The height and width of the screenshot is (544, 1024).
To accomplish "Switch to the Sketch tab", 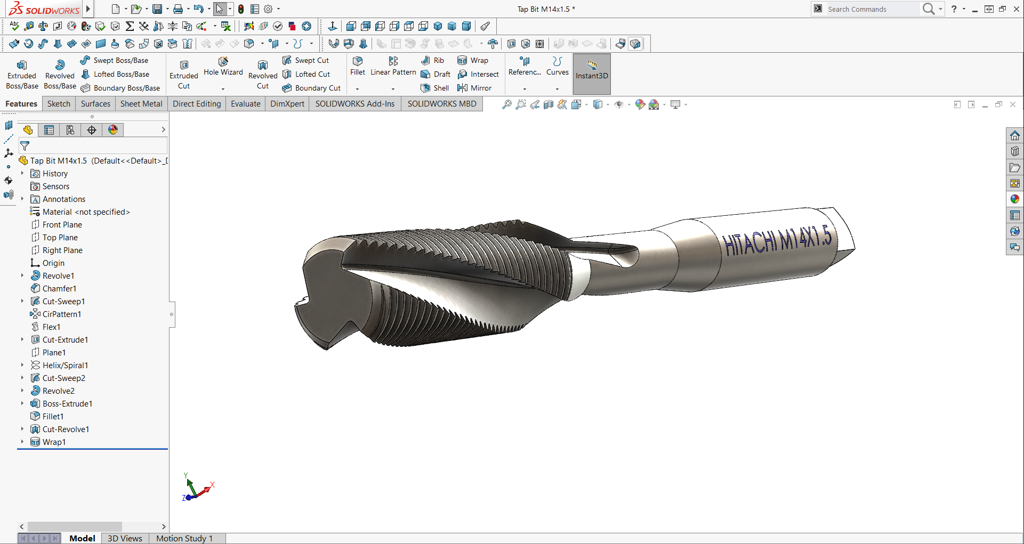I will (59, 104).
